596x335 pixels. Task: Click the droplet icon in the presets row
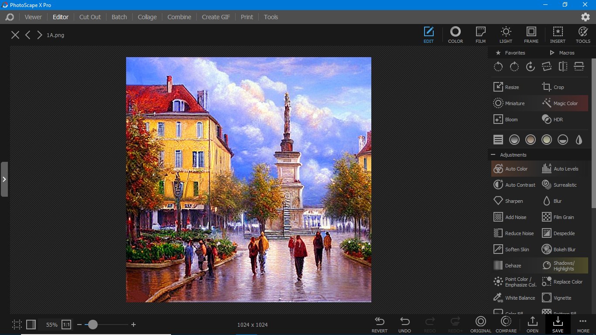tap(579, 140)
